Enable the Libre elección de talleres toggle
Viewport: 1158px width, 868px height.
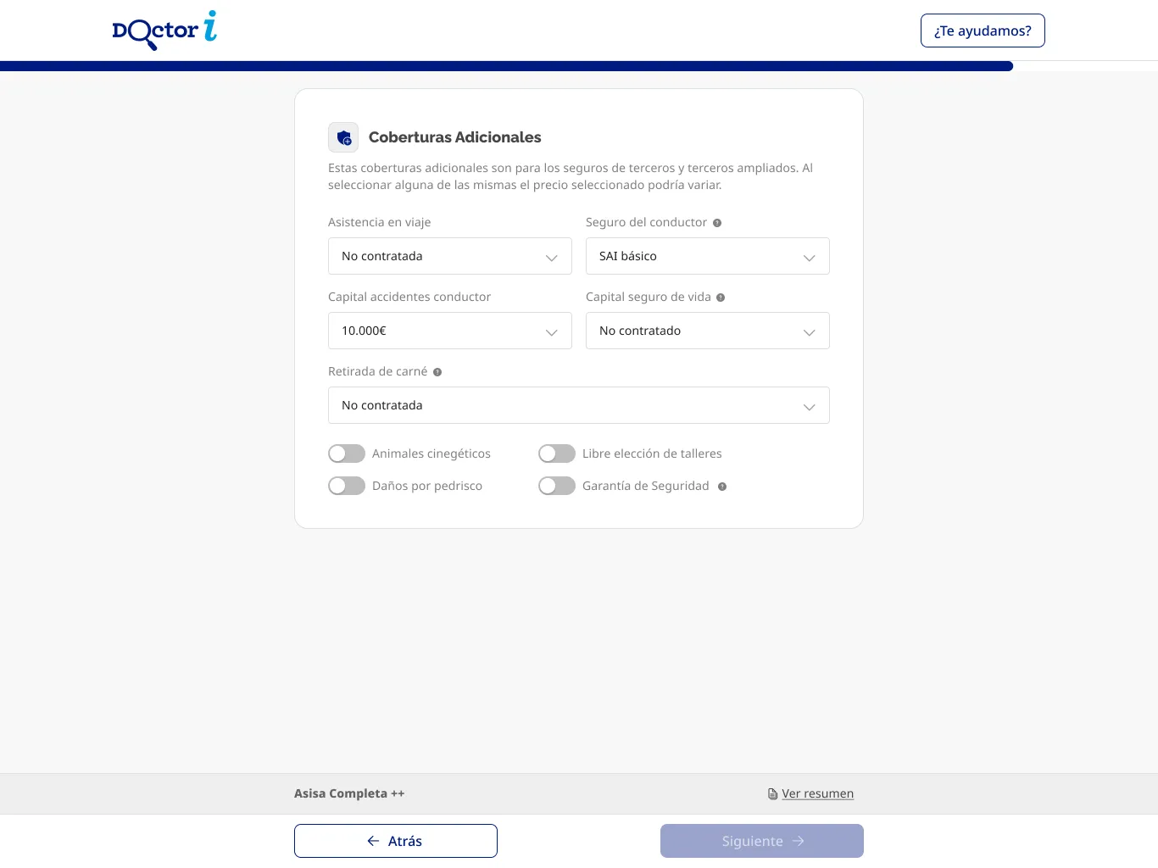click(557, 453)
